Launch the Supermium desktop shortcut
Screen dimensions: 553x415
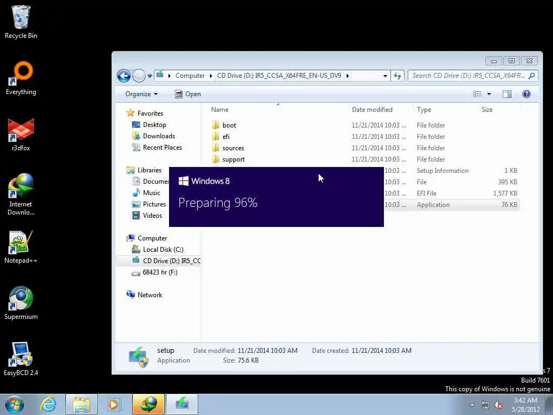(21, 303)
